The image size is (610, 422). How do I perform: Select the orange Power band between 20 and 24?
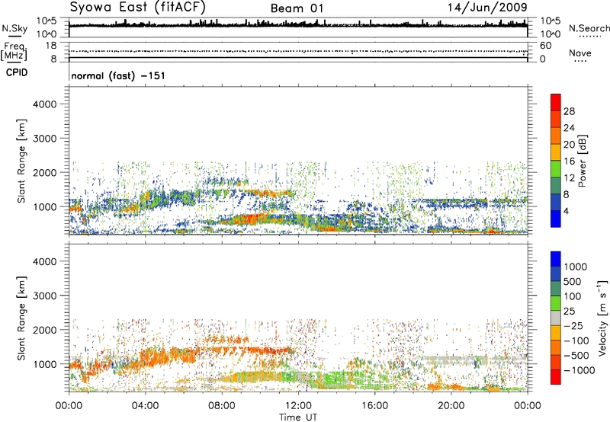pos(556,136)
